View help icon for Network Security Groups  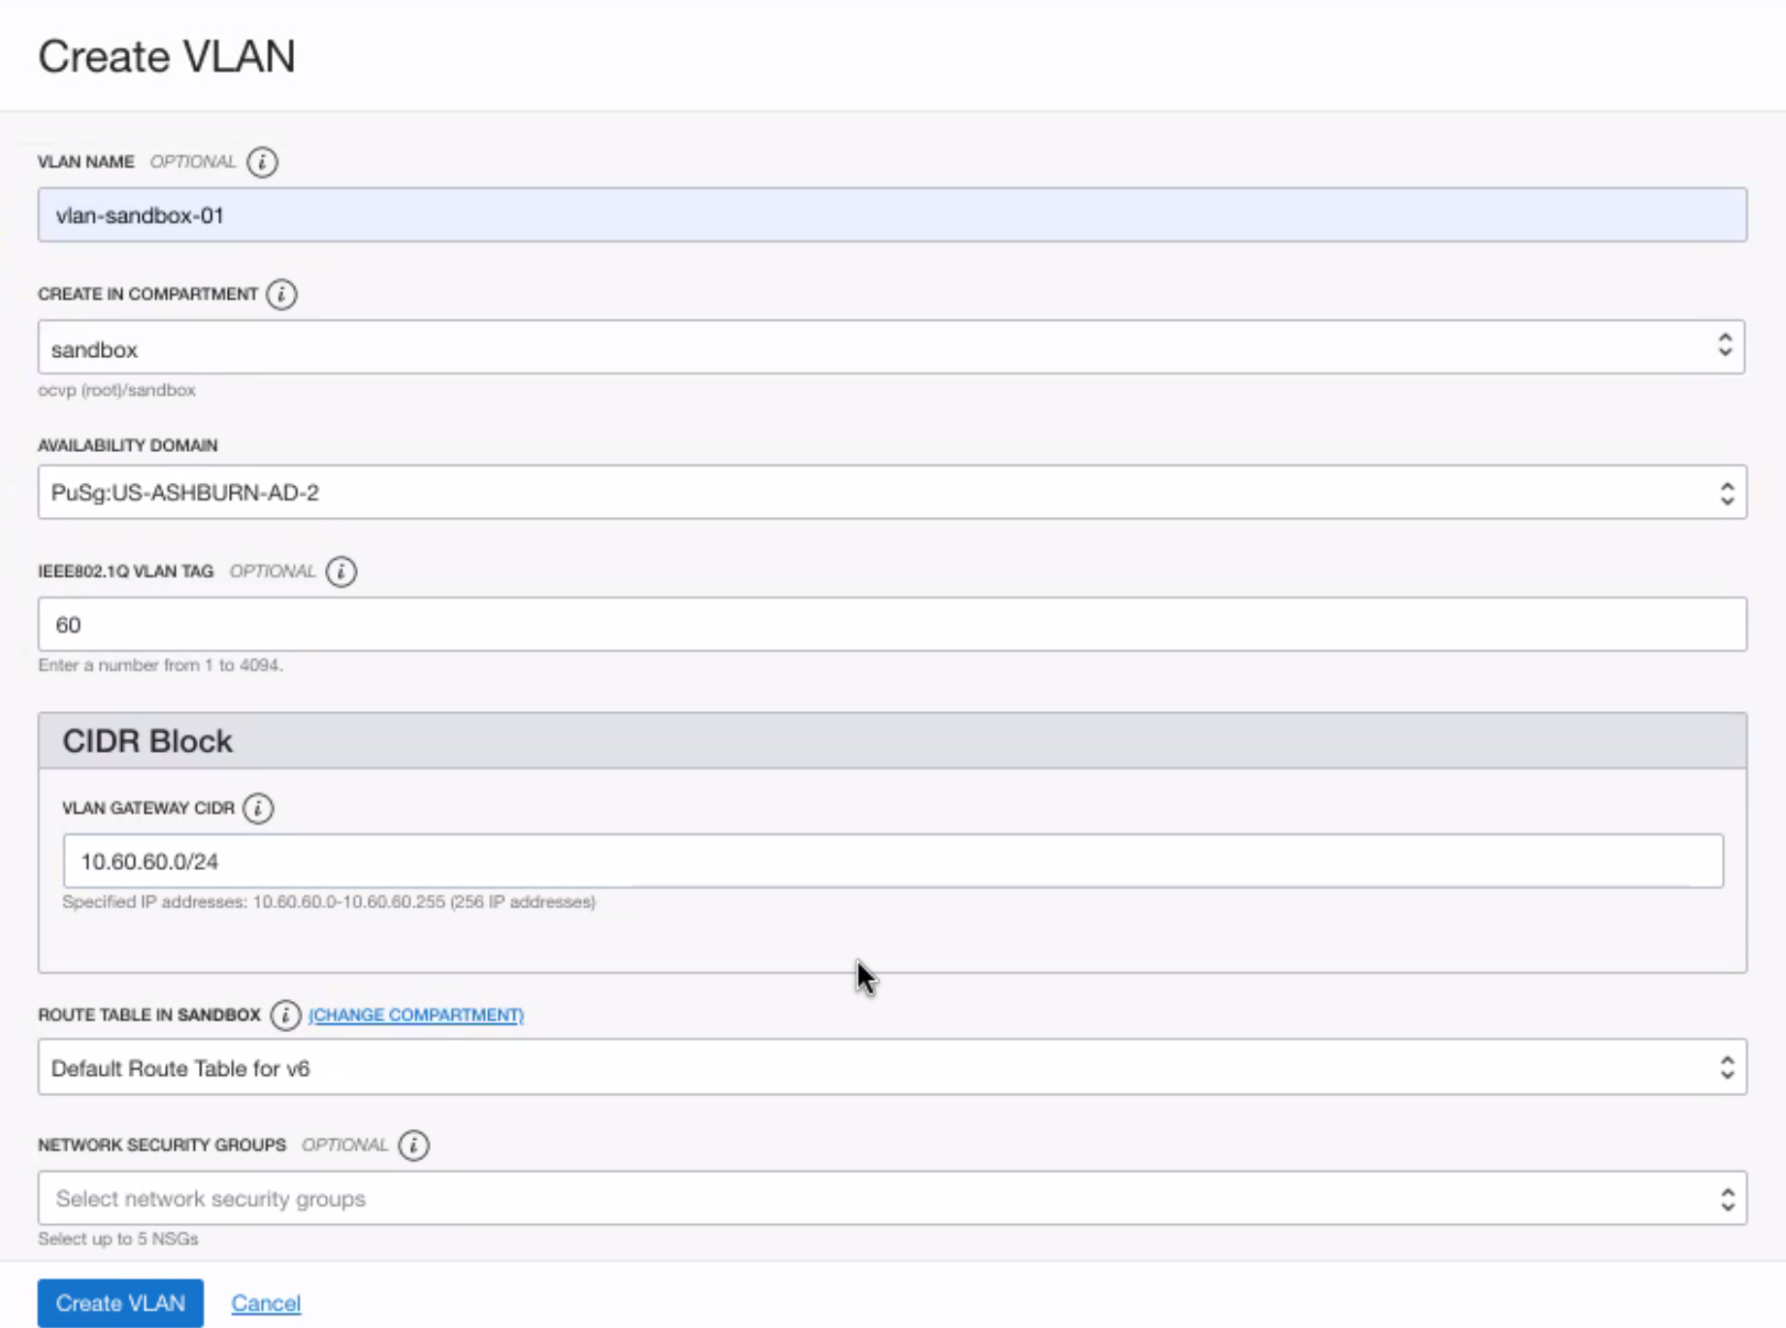[x=413, y=1146]
